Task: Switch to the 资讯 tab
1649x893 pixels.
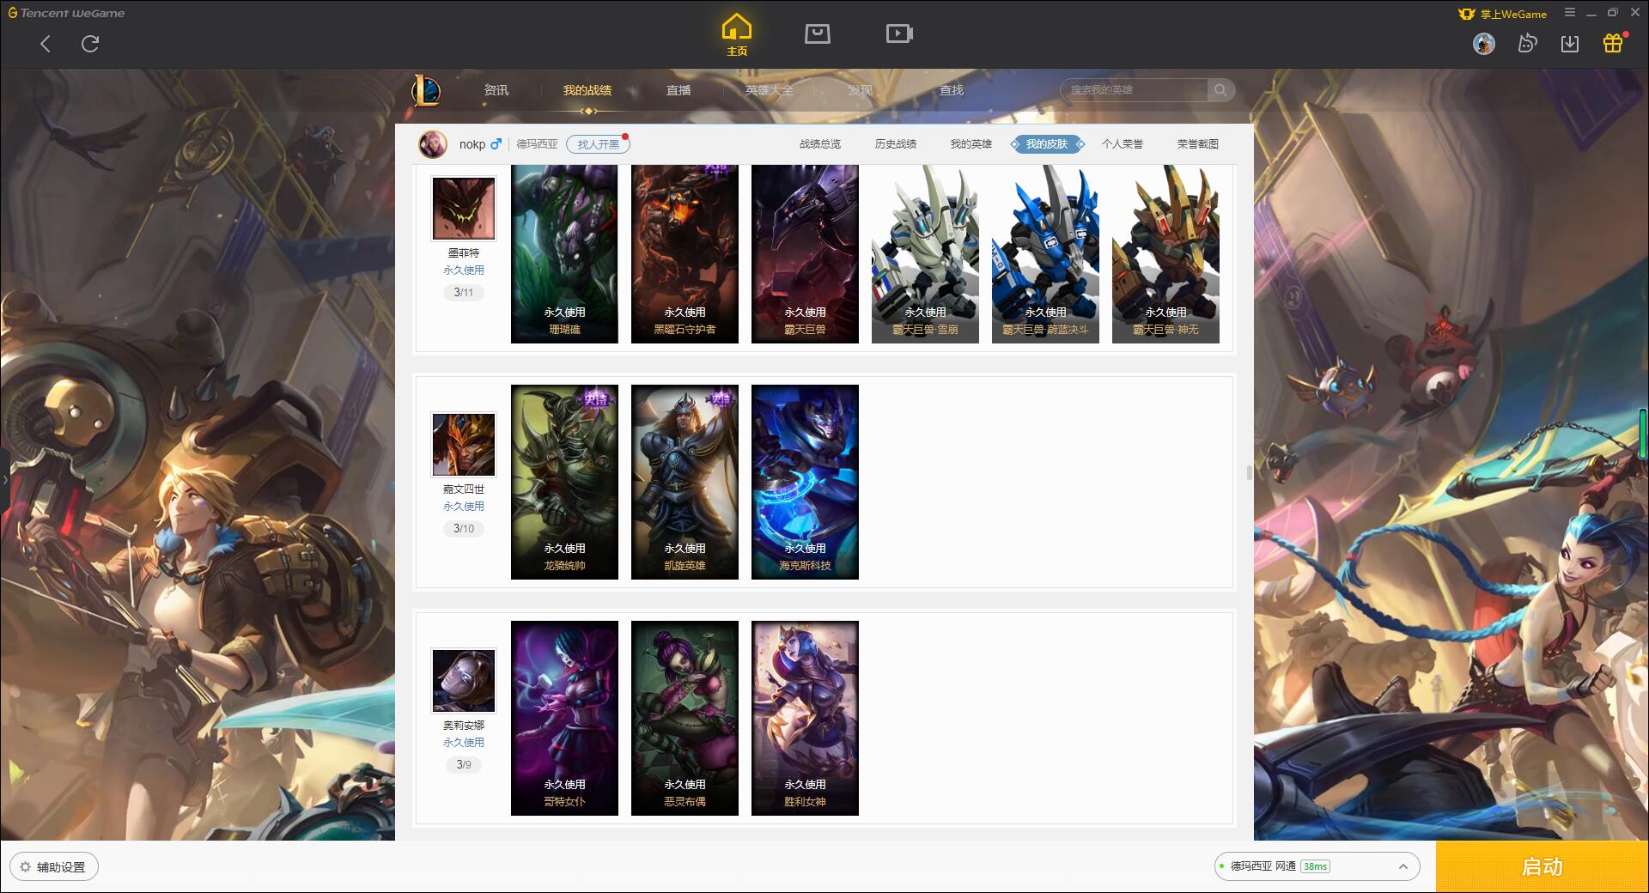Action: (x=496, y=90)
